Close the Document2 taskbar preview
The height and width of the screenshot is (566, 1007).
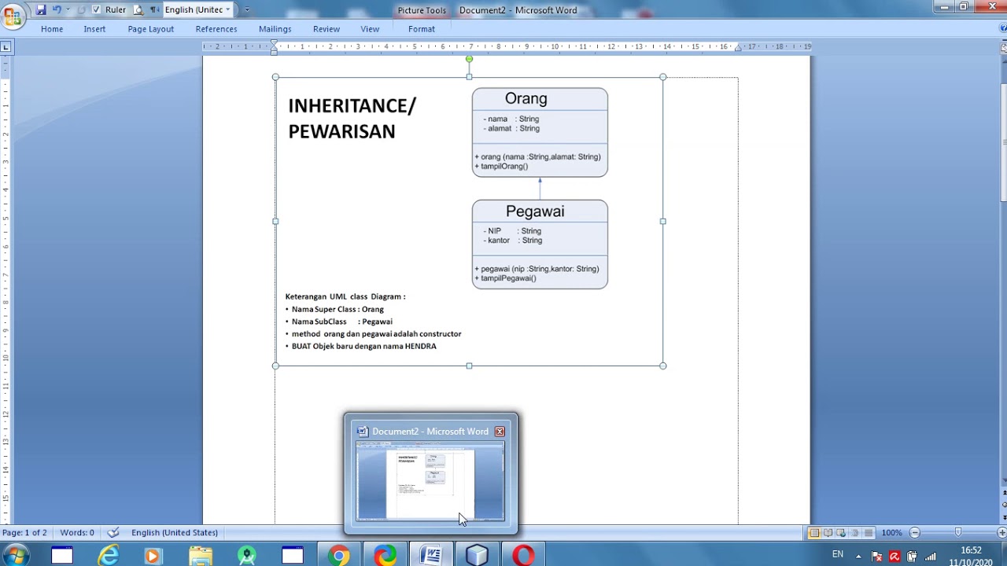(x=500, y=432)
